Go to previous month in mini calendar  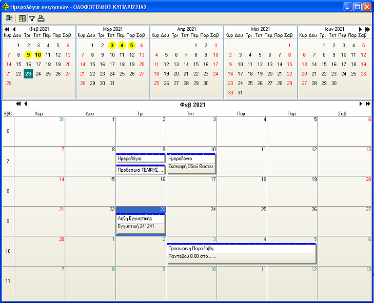pos(14,29)
